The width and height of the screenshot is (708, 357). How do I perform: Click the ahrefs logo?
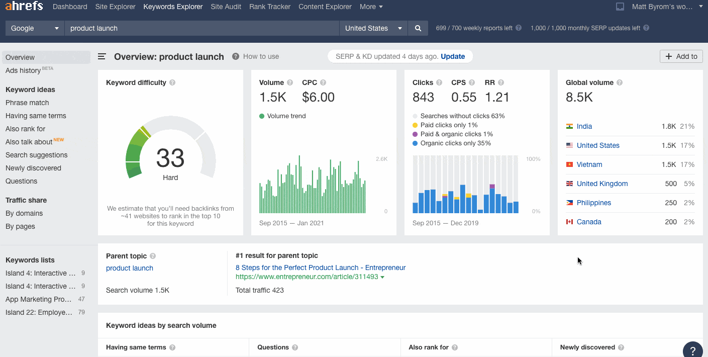pos(24,7)
